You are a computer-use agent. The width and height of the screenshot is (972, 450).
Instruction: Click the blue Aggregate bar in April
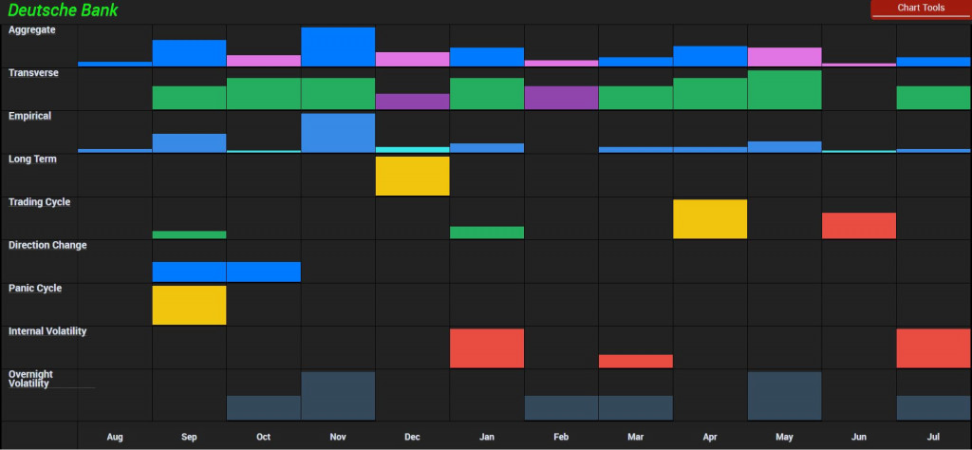(710, 56)
